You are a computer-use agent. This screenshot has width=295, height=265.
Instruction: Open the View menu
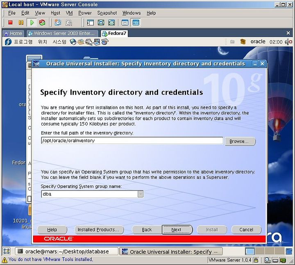[x=40, y=13]
